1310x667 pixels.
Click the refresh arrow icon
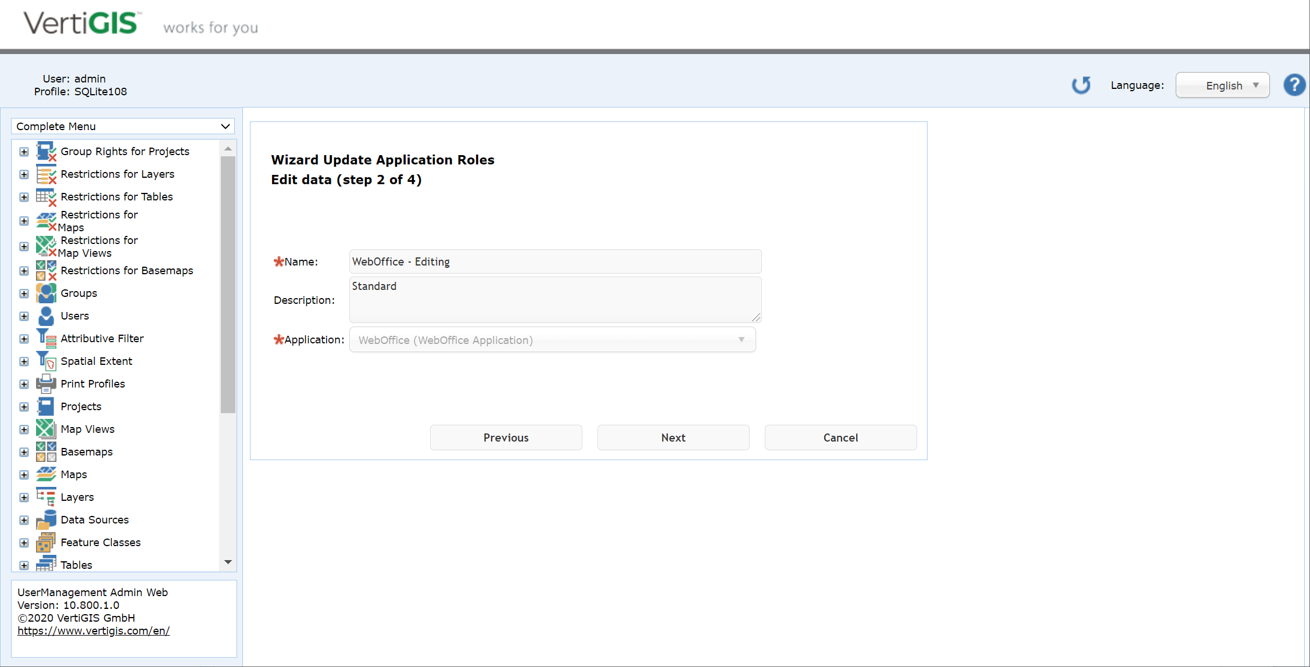(1081, 85)
